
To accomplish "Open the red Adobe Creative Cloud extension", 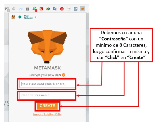I will tap(62, 9).
